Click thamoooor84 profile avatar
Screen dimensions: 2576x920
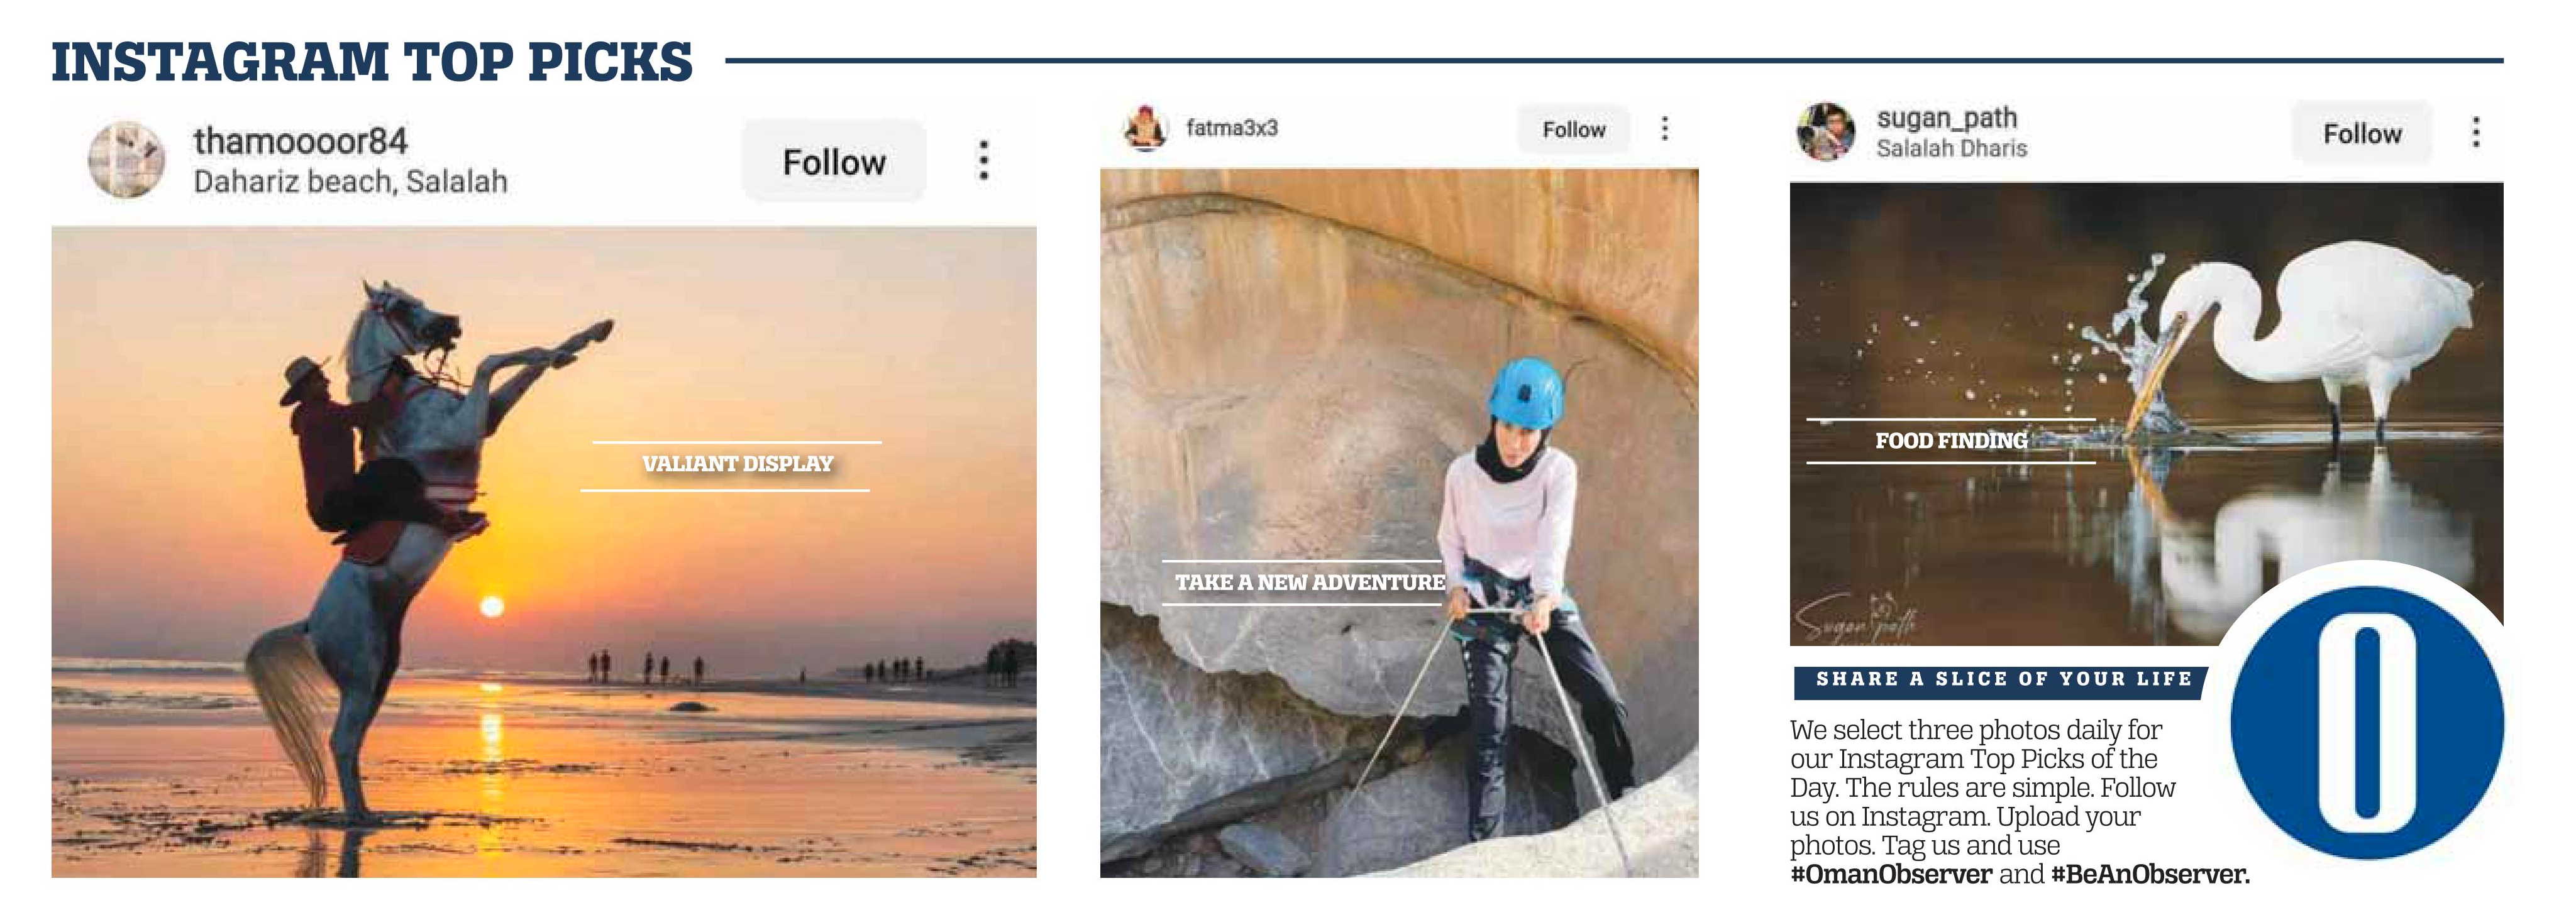[126, 160]
